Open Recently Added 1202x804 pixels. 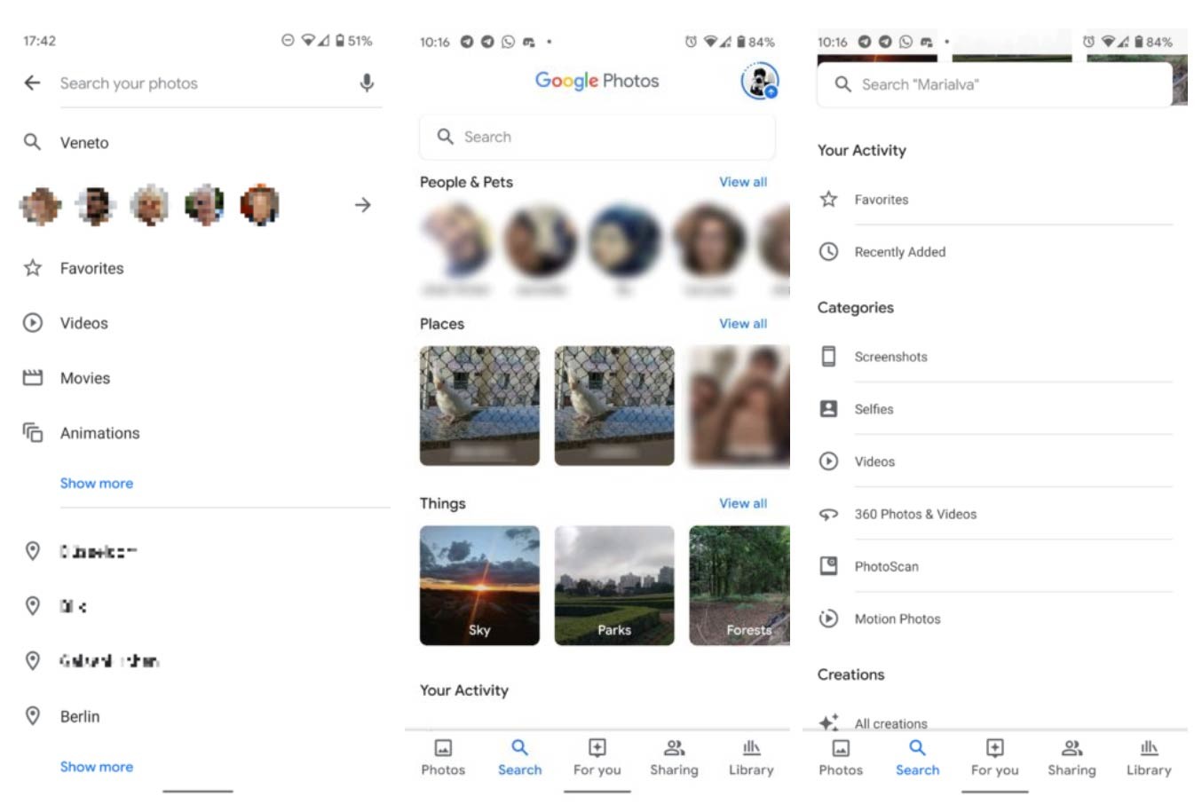995,252
